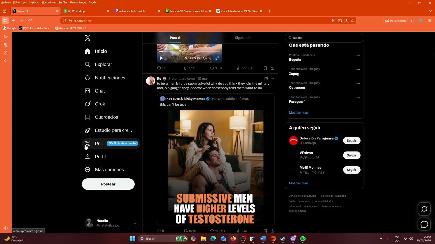Screen dimensions: 435x244
Task: Open floating chat messages button
Action: [x=424, y=224]
